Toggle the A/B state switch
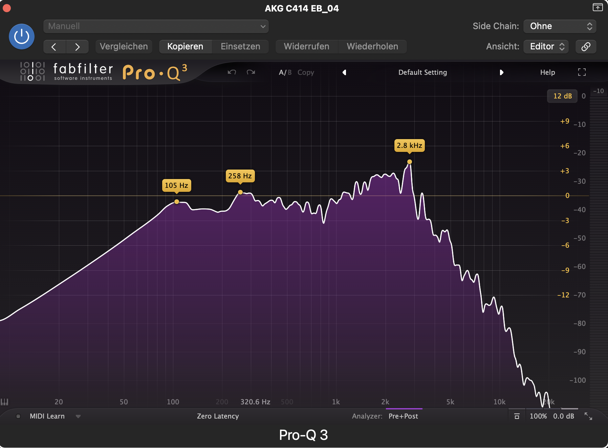 click(x=285, y=72)
